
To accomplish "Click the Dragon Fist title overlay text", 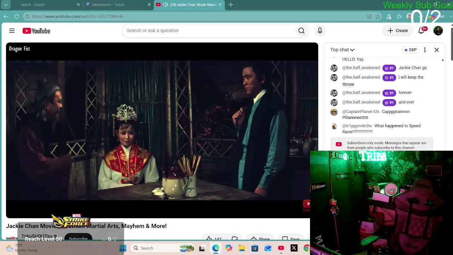I will [19, 49].
